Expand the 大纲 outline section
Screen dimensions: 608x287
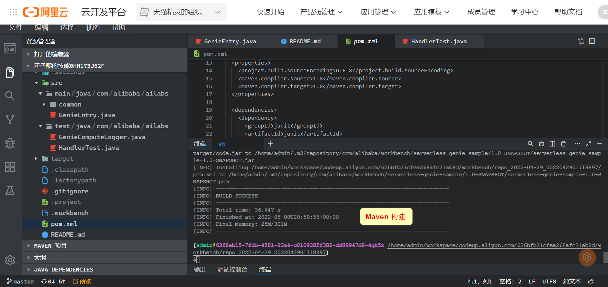click(x=105, y=258)
